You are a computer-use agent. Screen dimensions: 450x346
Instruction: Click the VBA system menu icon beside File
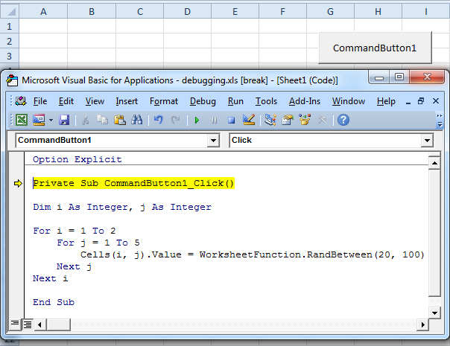[21, 101]
